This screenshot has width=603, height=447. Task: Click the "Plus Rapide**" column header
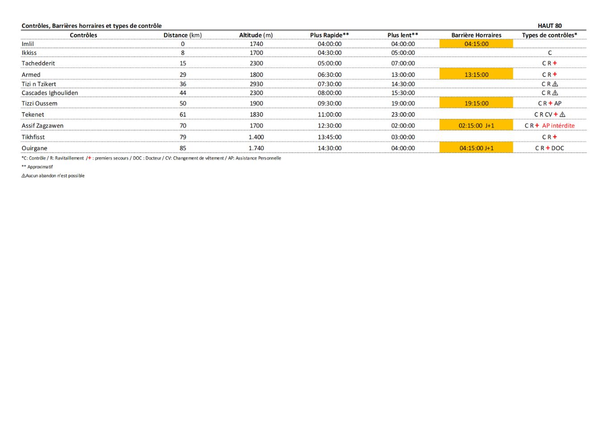329,35
